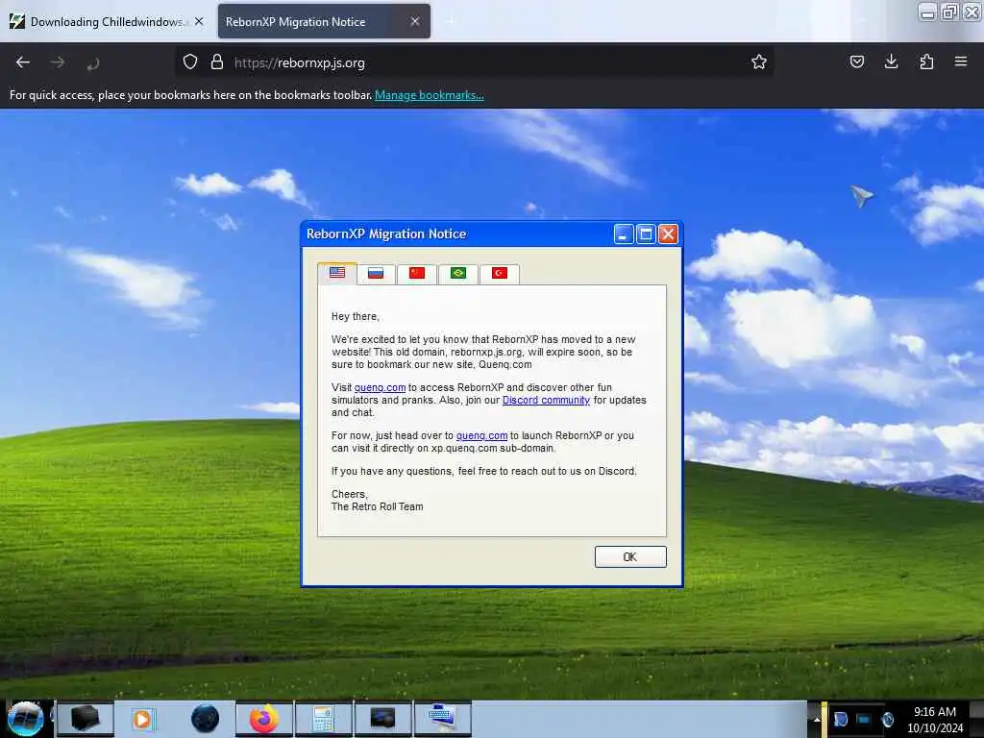Select the US flag English language tab
984x738 pixels.
tap(337, 273)
